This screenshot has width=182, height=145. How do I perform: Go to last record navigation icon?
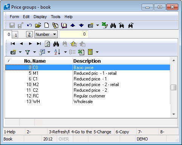(x=39, y=44)
